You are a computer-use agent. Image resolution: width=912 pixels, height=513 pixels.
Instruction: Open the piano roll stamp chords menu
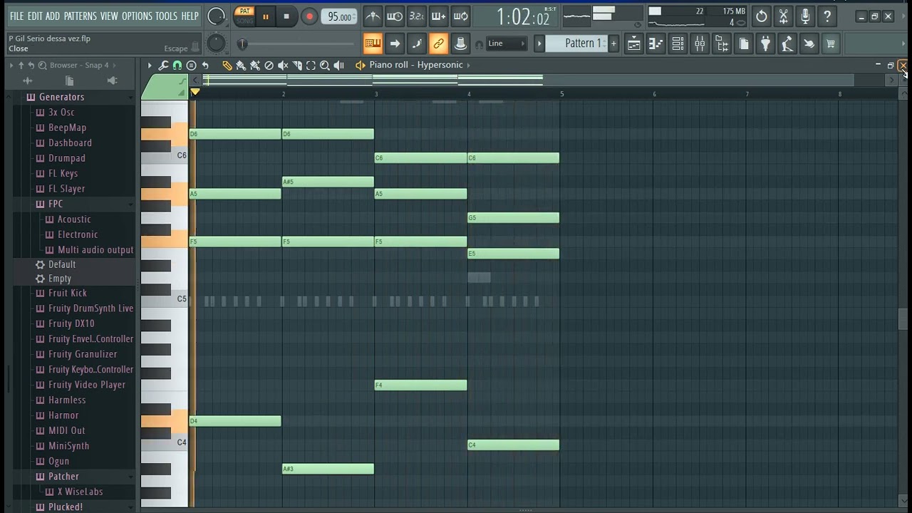click(191, 66)
